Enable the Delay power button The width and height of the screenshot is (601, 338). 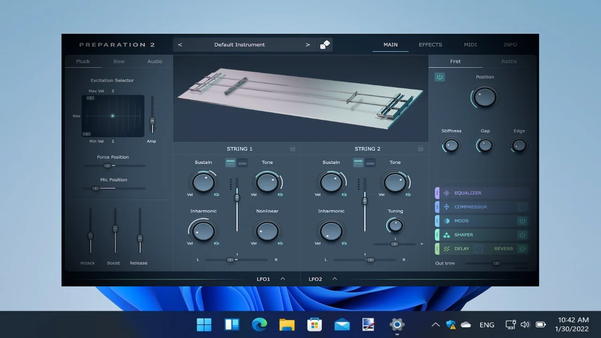[x=478, y=249]
